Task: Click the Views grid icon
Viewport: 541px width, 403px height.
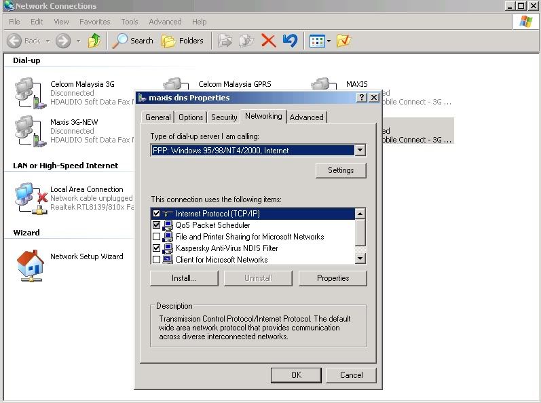Action: 317,41
